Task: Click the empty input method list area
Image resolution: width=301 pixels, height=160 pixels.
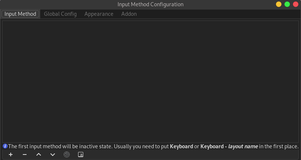Action: pyautogui.click(x=150, y=81)
